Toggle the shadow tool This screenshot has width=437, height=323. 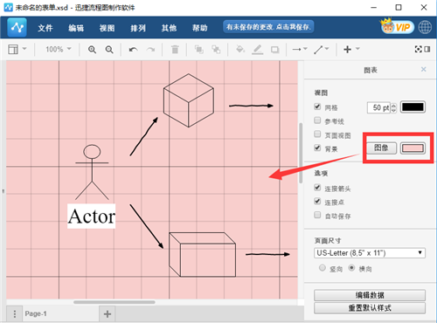(274, 50)
